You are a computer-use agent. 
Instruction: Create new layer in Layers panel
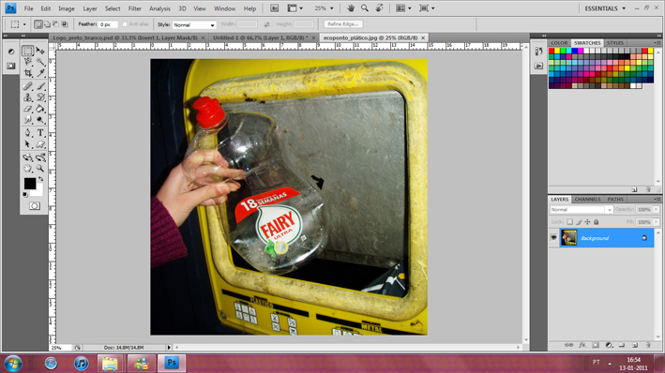635,345
